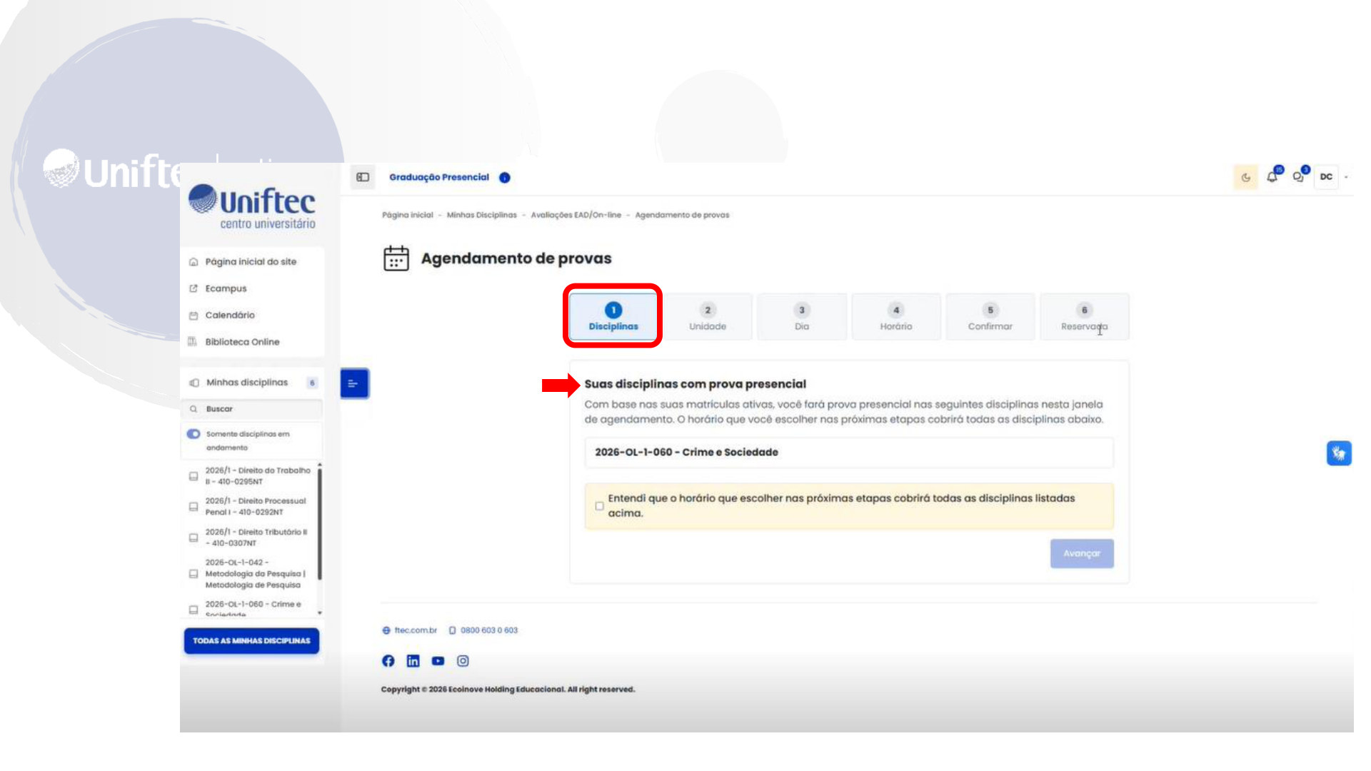This screenshot has height=771, width=1371.
Task: Select step 4 Horário tab
Action: pyautogui.click(x=896, y=316)
